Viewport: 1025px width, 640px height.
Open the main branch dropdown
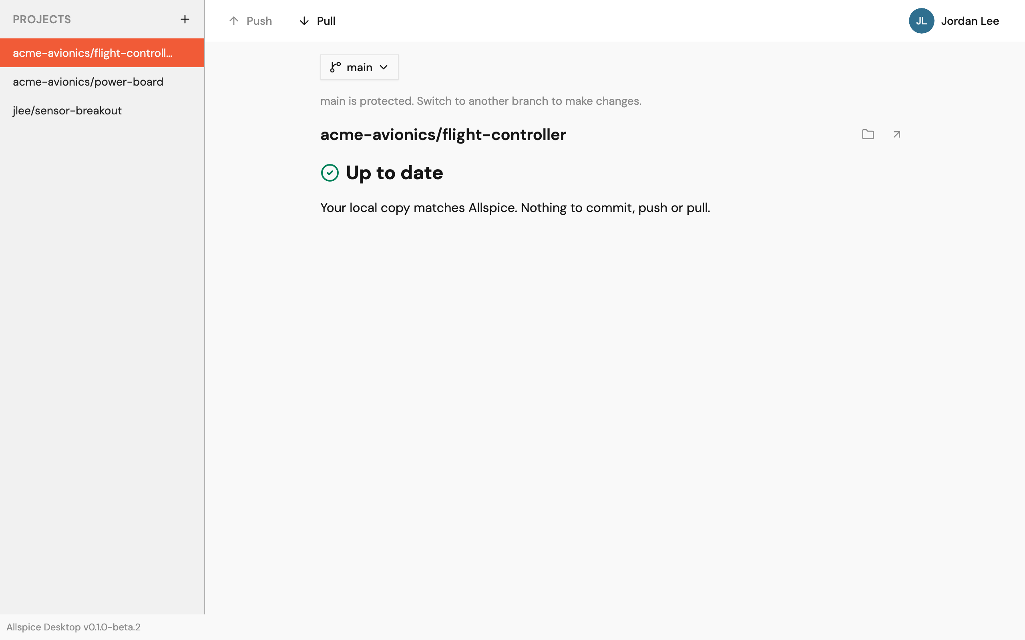tap(359, 67)
